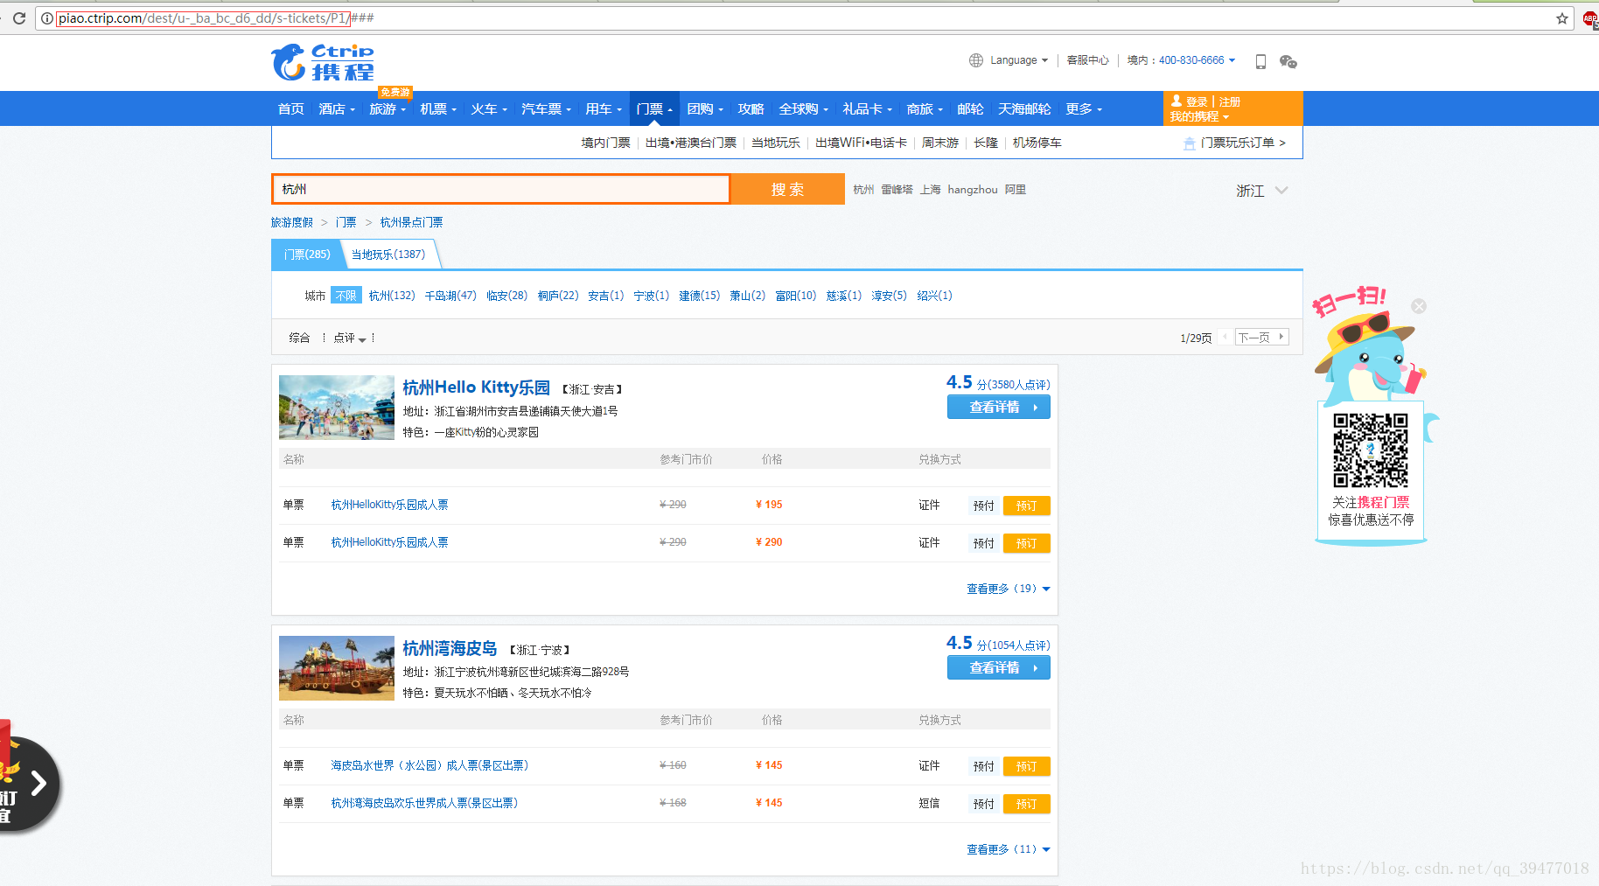Click the QR code image
The width and height of the screenshot is (1599, 886).
tap(1371, 450)
